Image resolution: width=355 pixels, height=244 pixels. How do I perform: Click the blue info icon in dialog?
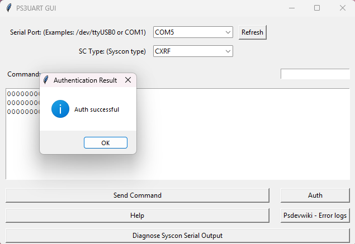pos(60,109)
